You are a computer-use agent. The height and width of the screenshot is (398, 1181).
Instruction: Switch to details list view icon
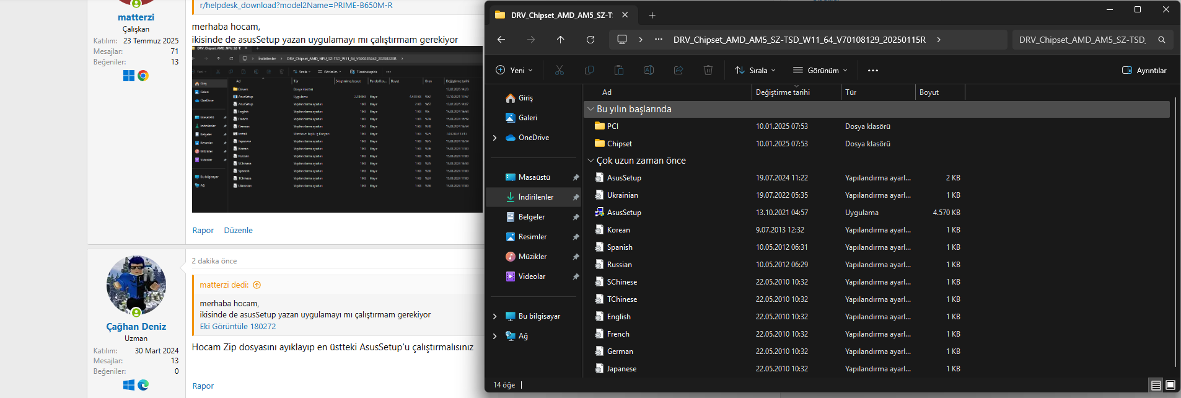pos(1156,385)
